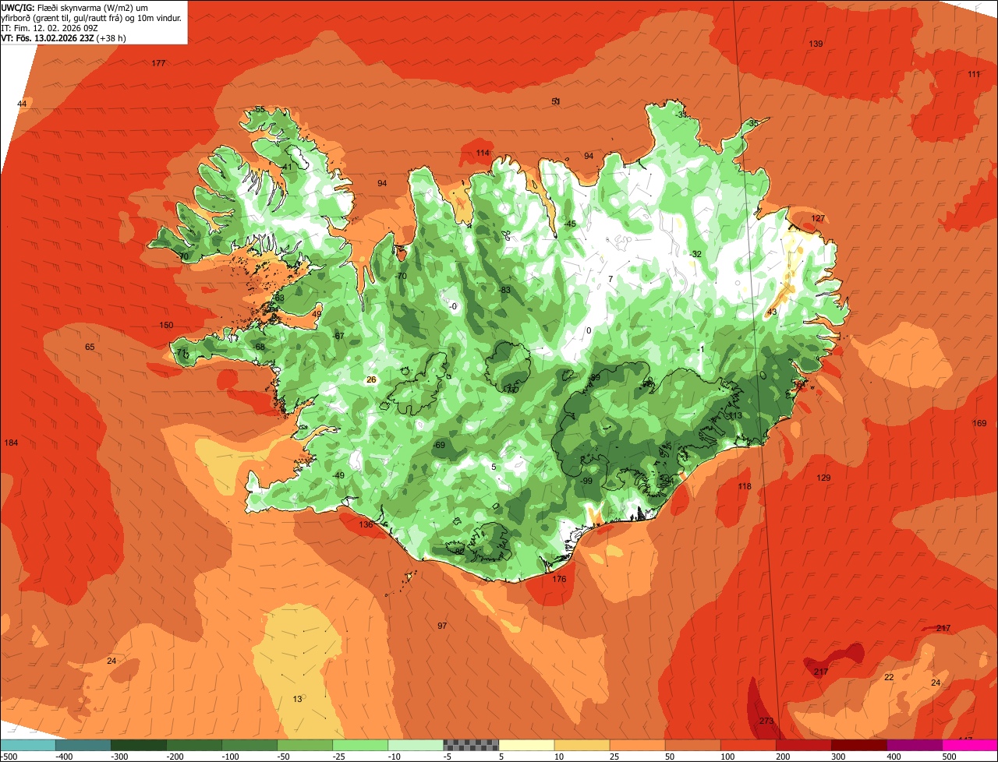Click the legend swatch between 10 and 25
The width and height of the screenshot is (998, 762).
[x=582, y=745]
